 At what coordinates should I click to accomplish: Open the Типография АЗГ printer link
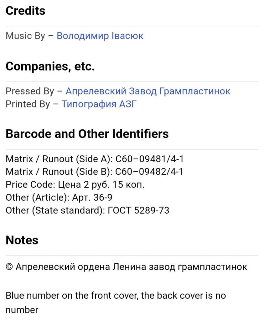coord(99,104)
